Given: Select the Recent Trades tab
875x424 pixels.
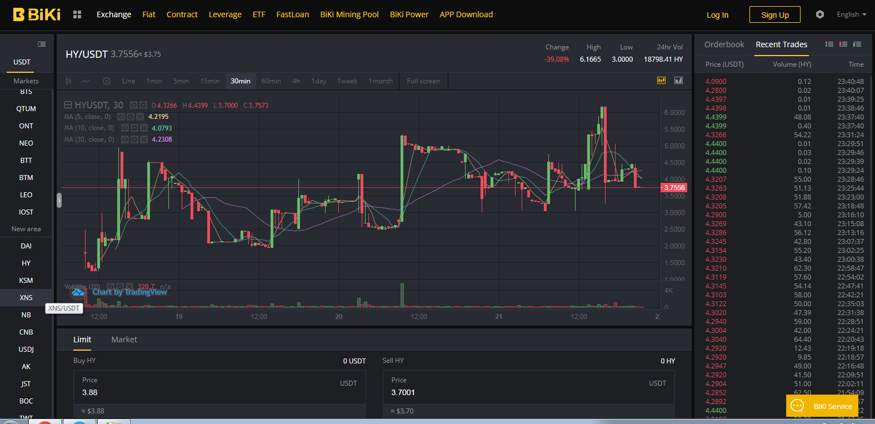Looking at the screenshot, I should pyautogui.click(x=782, y=44).
